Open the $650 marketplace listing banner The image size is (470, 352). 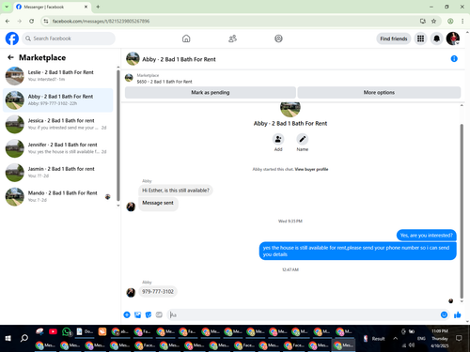164,78
